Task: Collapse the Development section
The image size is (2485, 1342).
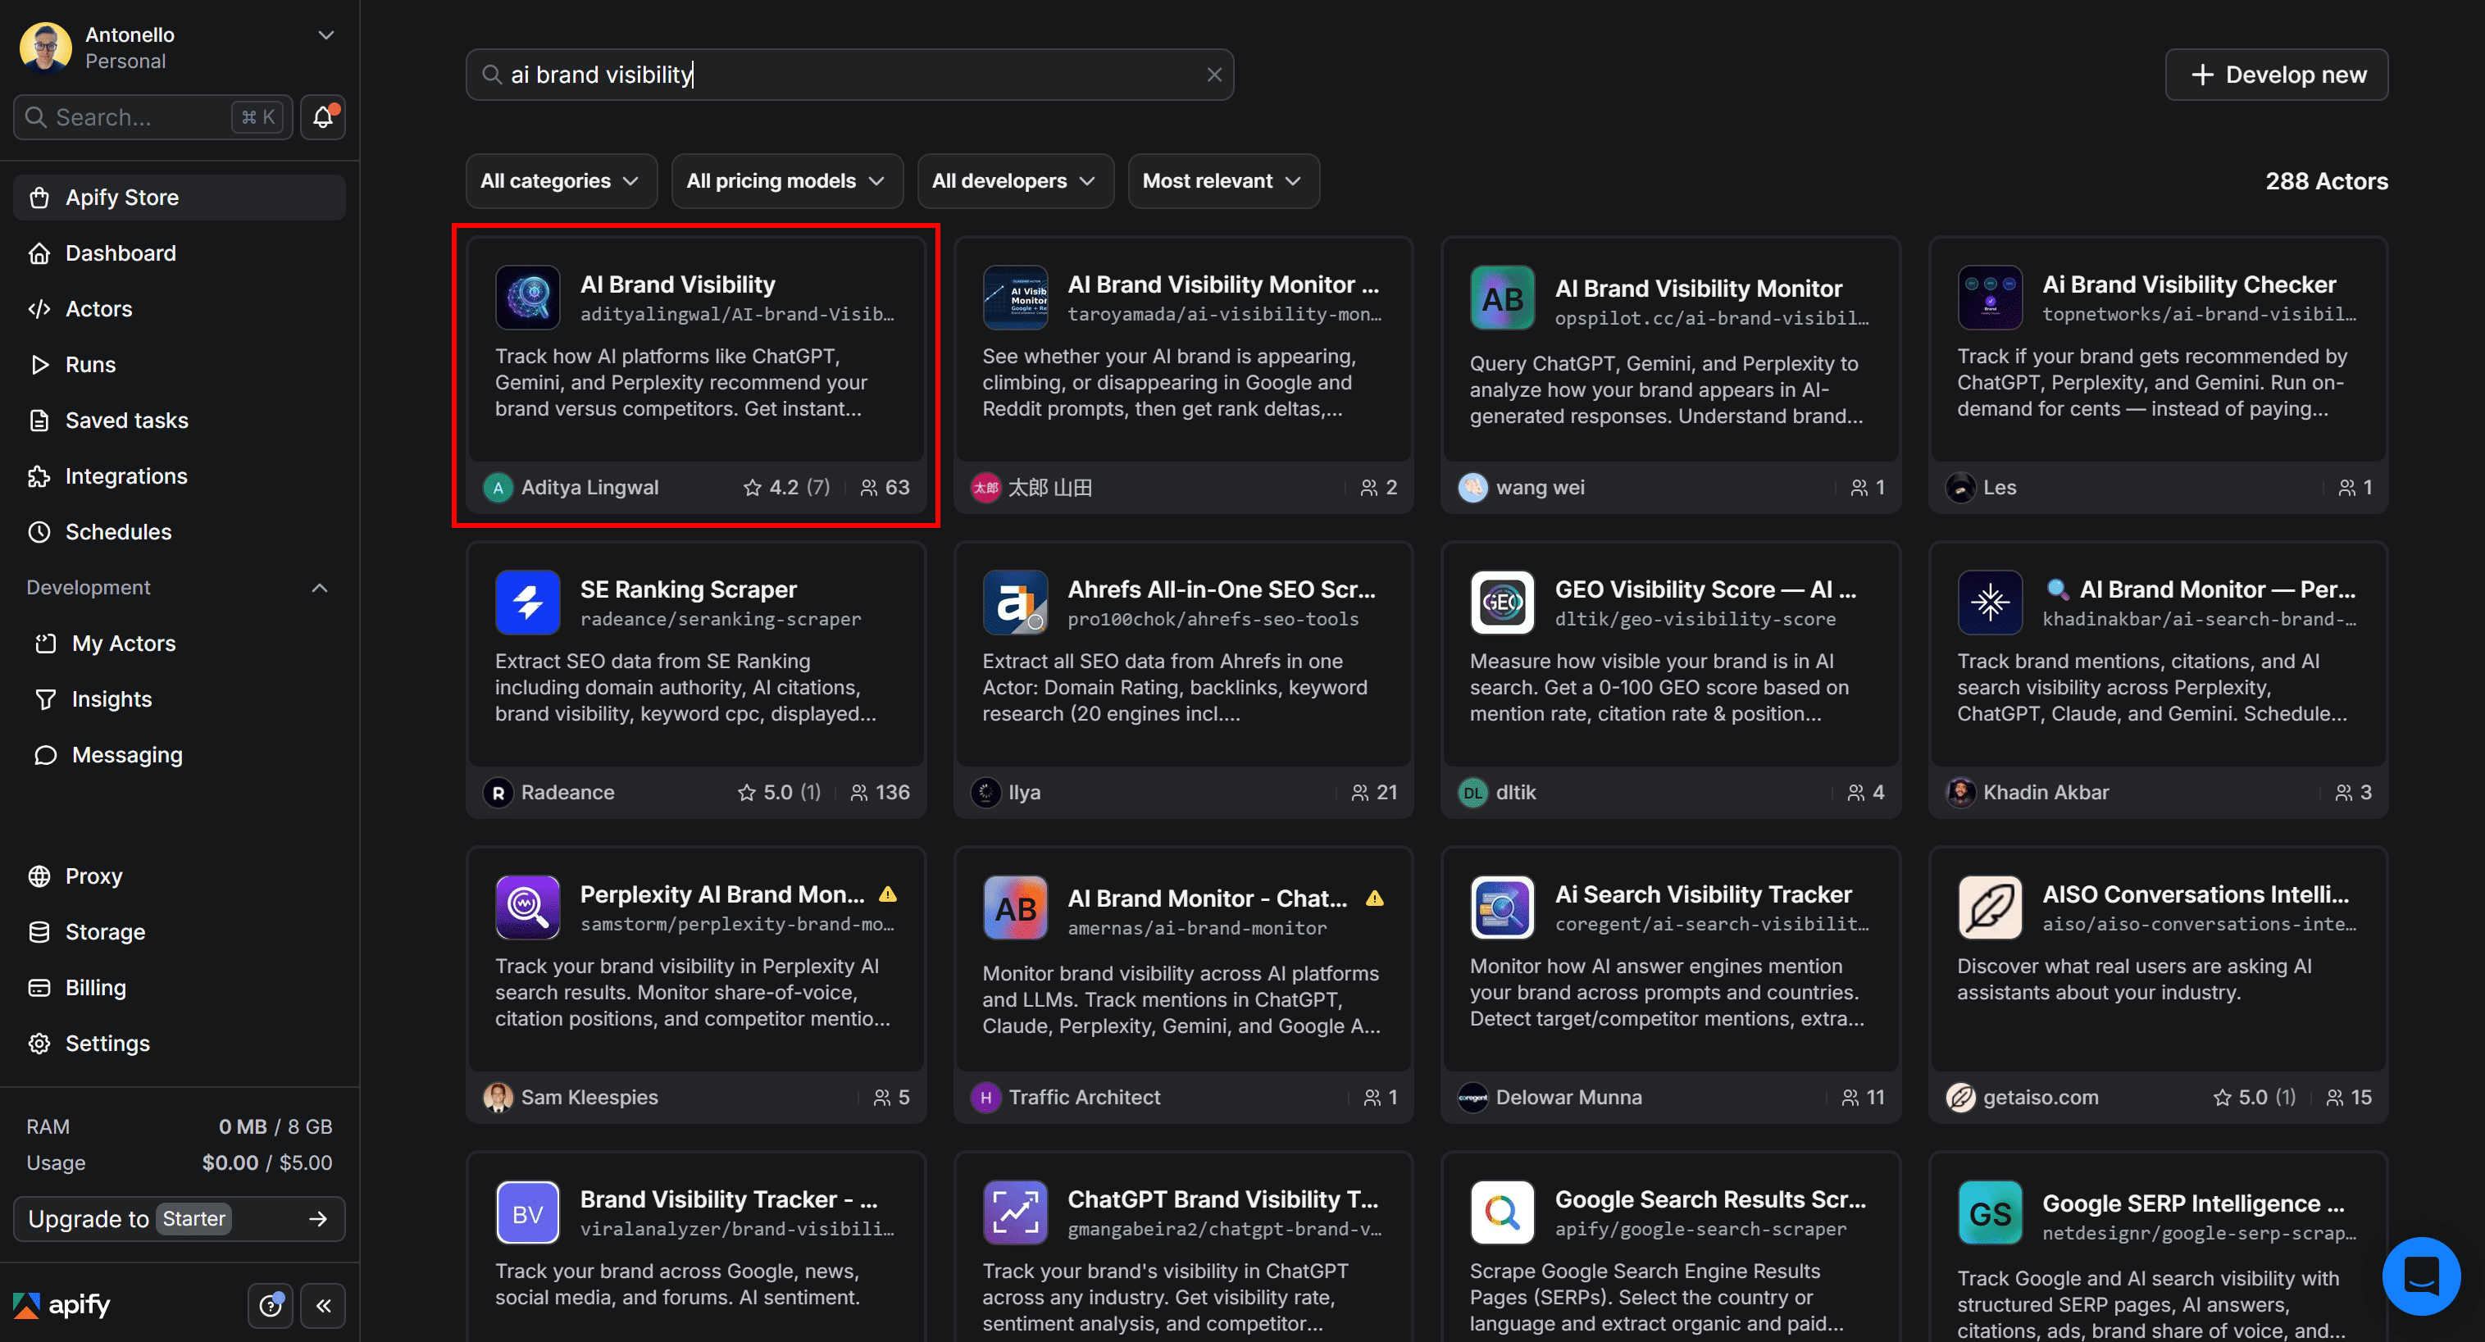Action: click(x=319, y=588)
